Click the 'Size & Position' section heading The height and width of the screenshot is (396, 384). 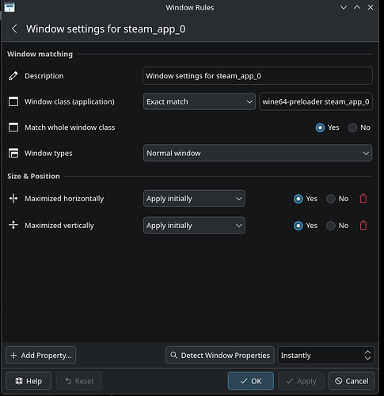coord(33,176)
